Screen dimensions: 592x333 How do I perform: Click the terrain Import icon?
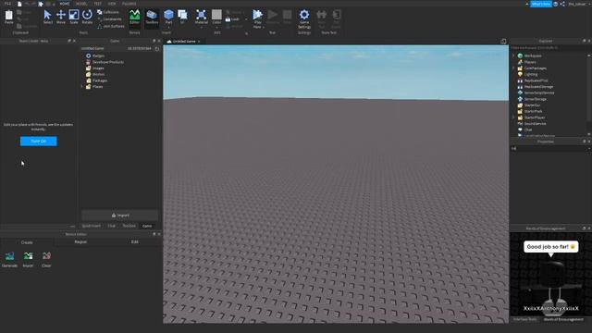[x=28, y=259]
